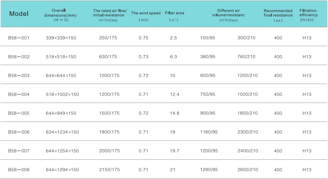
Task: Click model B58-001 cell
Action: [19, 38]
